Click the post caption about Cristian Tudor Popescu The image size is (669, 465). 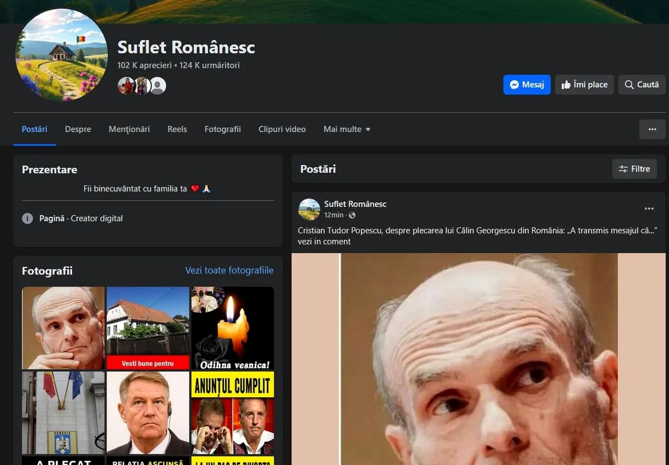point(477,236)
